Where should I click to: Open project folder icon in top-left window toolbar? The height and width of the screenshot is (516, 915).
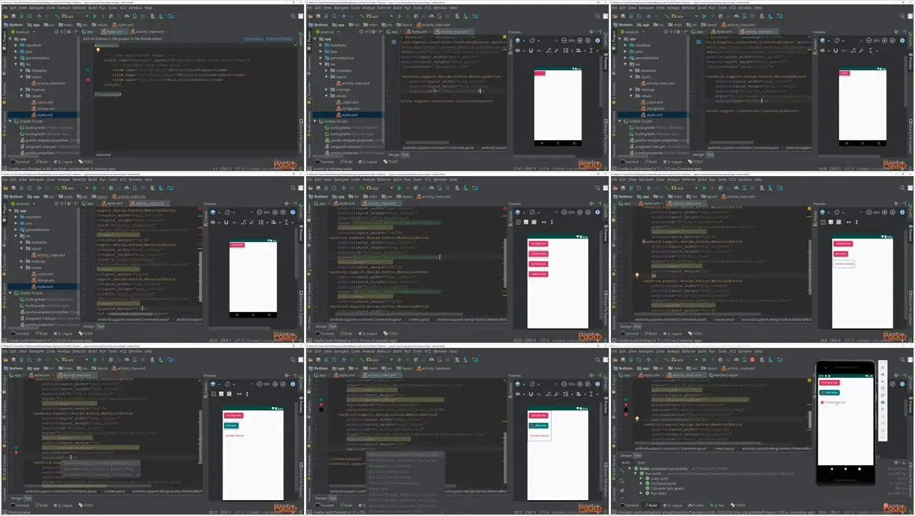pos(5,16)
